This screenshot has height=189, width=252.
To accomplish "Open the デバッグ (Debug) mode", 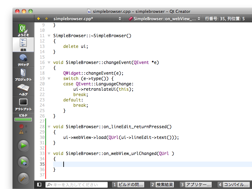I will [23, 60].
